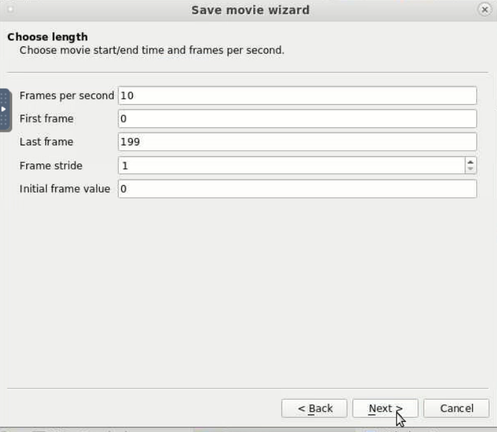
Task: Focus the Initial frame value field
Action: (x=297, y=189)
